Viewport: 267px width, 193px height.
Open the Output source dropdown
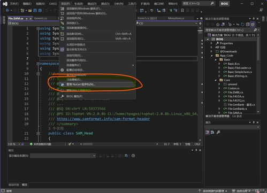click(x=63, y=156)
